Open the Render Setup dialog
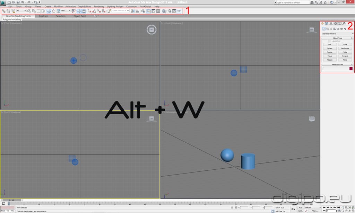This screenshot has height=213, width=355. coord(170,11)
